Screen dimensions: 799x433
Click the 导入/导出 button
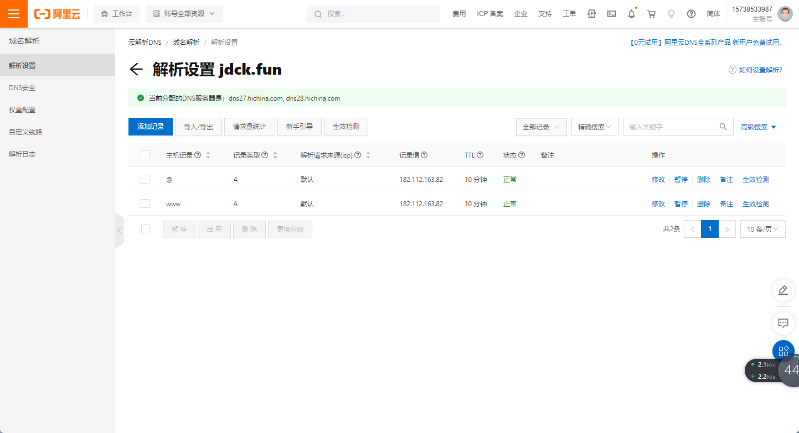coord(198,127)
